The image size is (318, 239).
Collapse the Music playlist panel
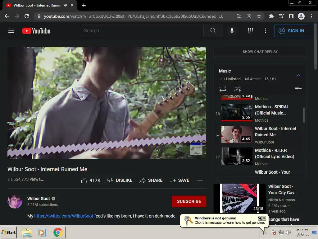(298, 75)
